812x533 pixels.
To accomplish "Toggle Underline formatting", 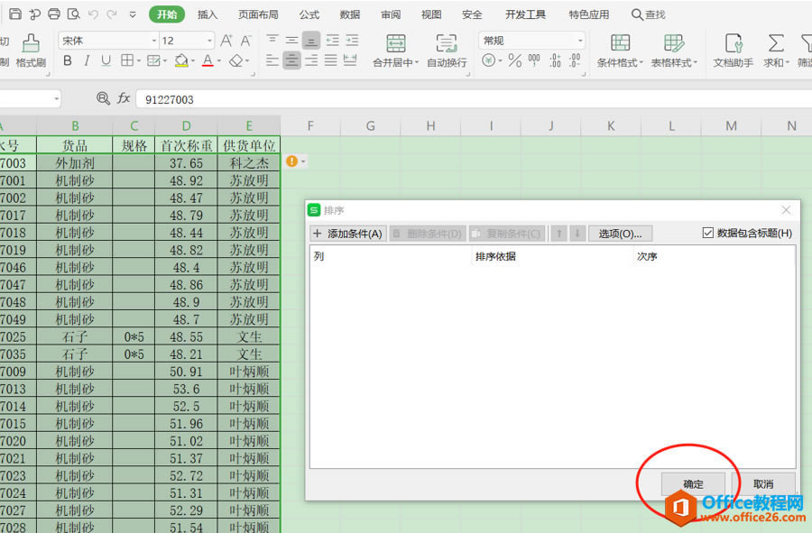I will 106,60.
